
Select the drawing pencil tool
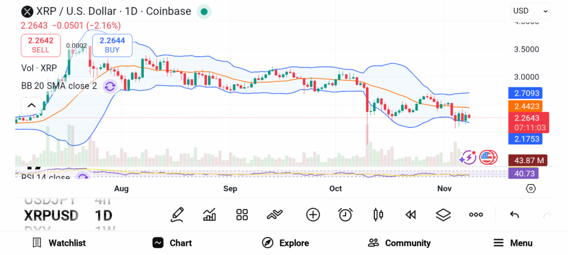pos(177,215)
